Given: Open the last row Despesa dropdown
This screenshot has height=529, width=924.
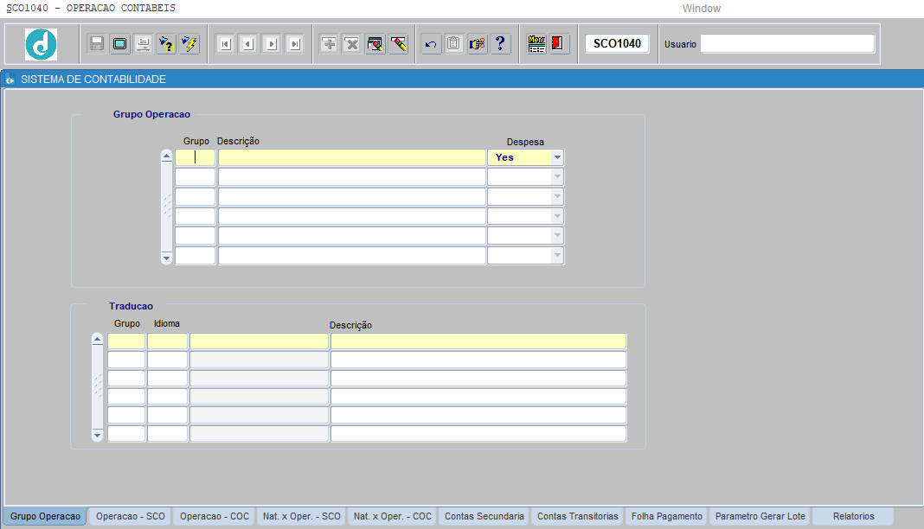Looking at the screenshot, I should tap(557, 256).
